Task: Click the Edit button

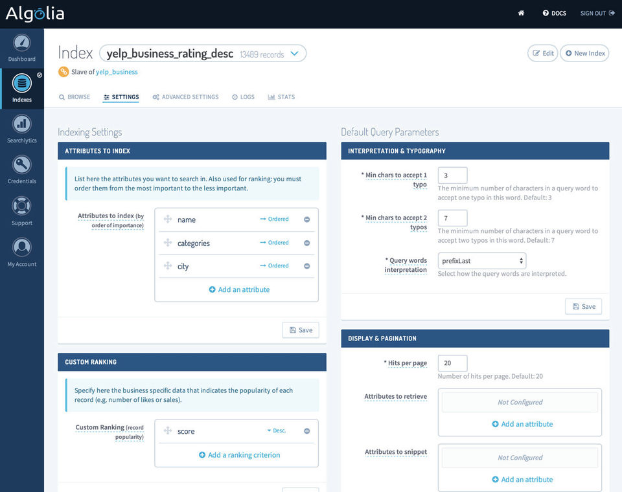Action: [543, 53]
